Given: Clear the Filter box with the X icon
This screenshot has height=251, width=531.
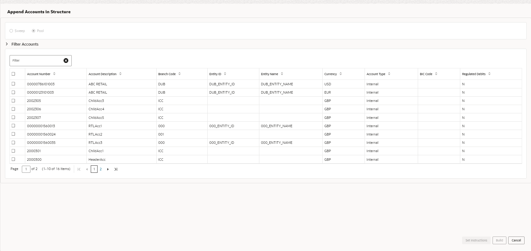Looking at the screenshot, I should tap(66, 61).
